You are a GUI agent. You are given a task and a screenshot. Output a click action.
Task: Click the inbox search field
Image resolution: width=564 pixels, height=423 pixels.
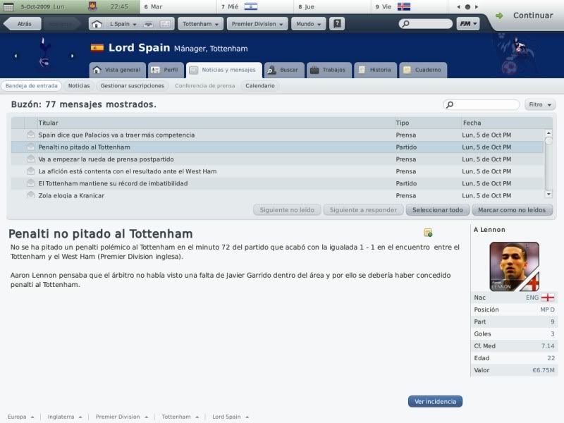click(x=482, y=104)
